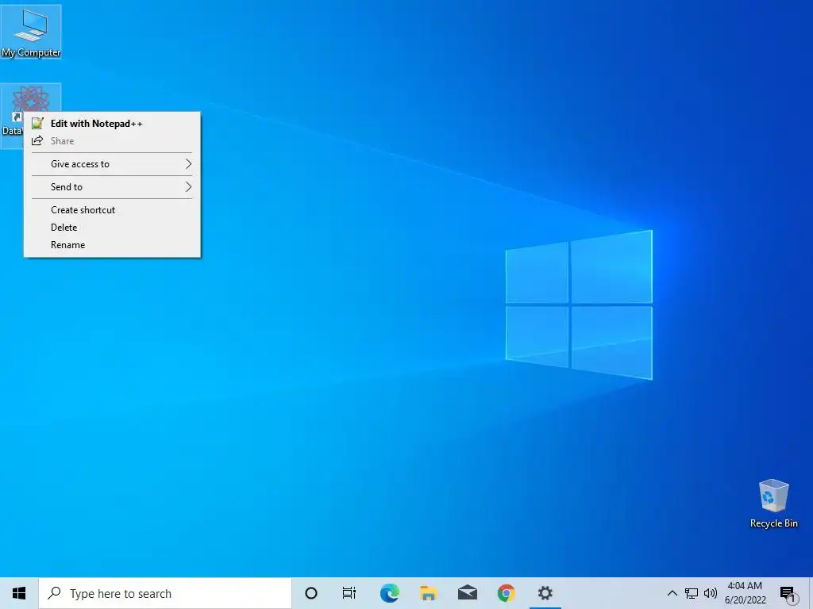Choose Edit with Notepad++ from context menu
Screen dimensions: 813x609
tap(112, 123)
